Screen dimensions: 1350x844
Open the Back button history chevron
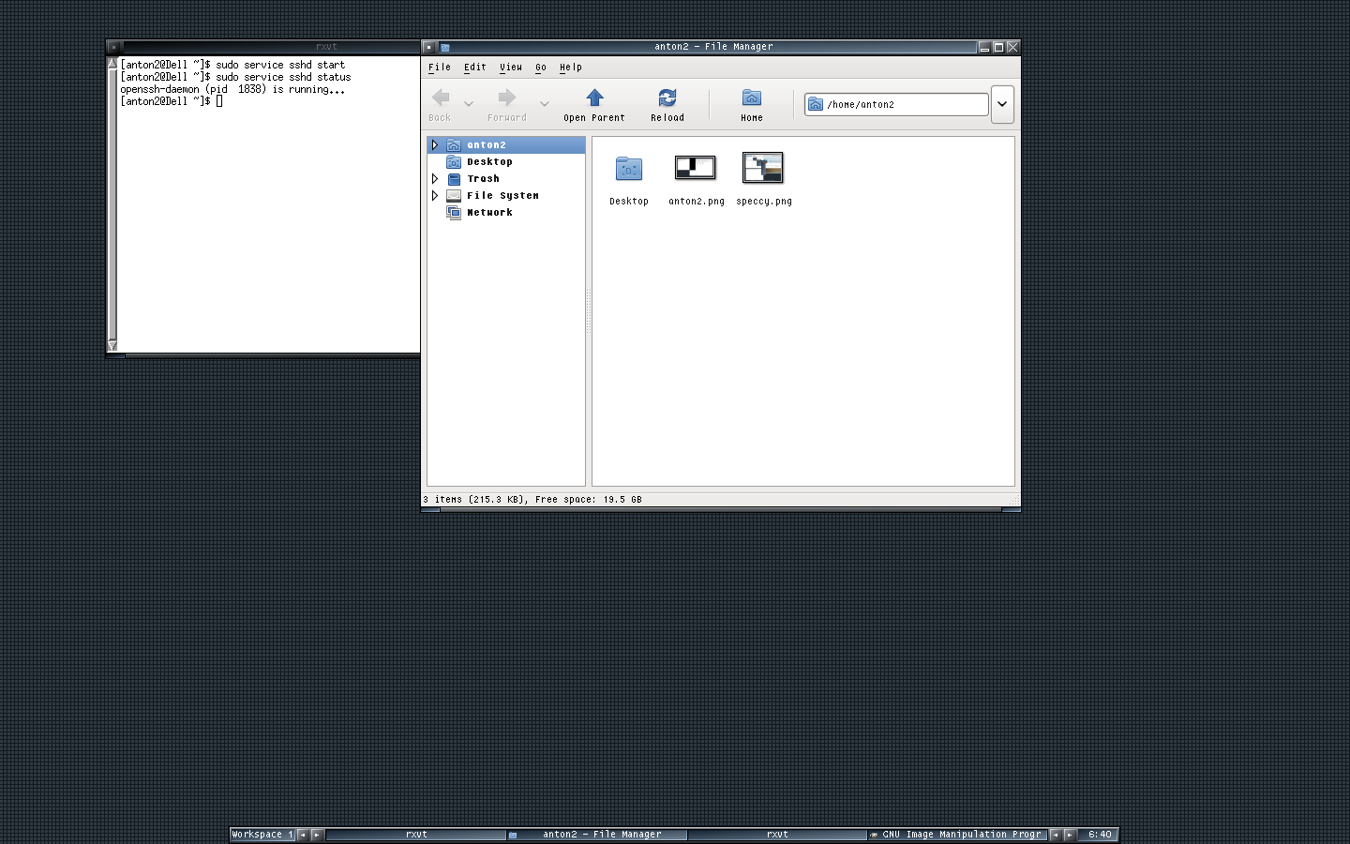[x=468, y=103]
